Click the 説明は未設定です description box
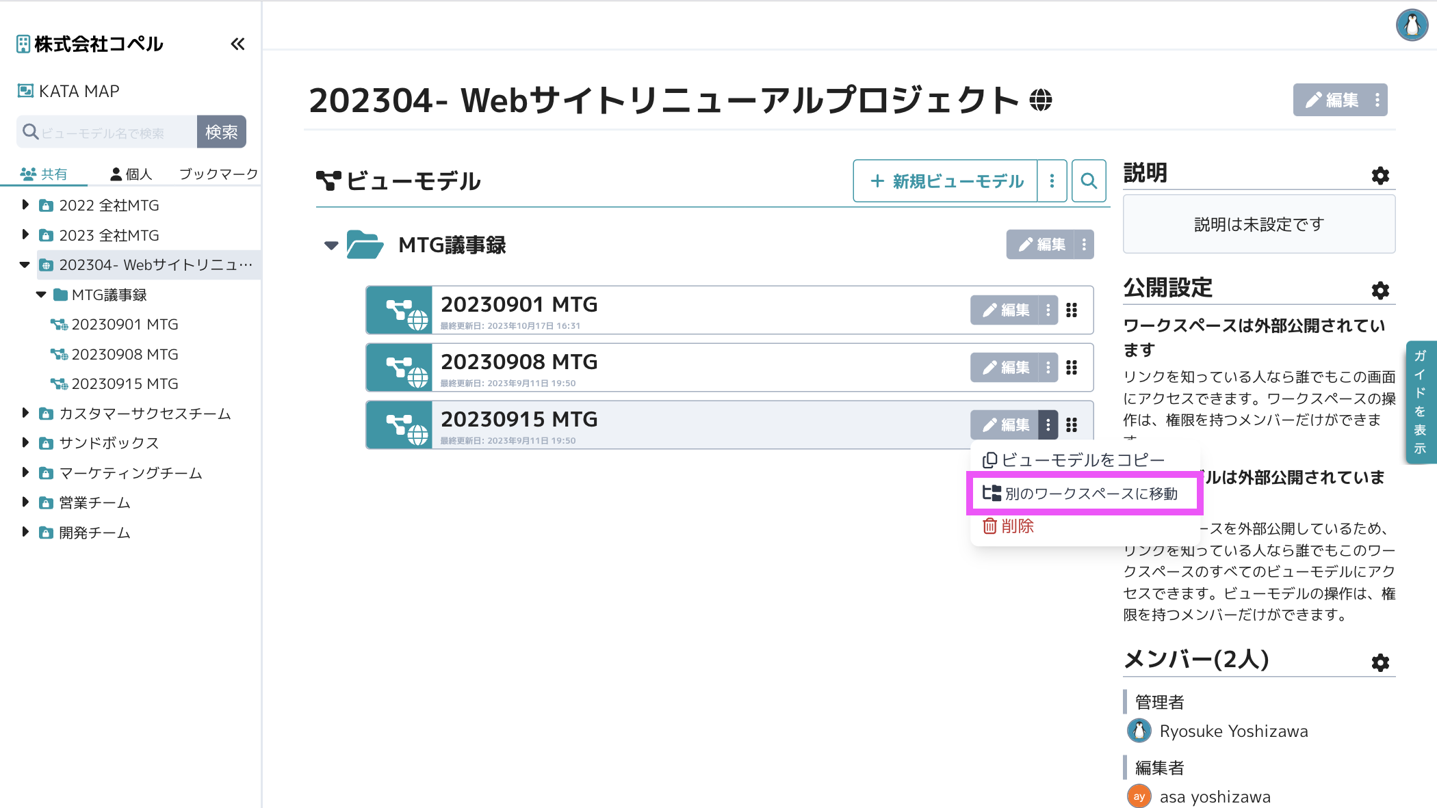This screenshot has height=808, width=1437. pos(1259,224)
